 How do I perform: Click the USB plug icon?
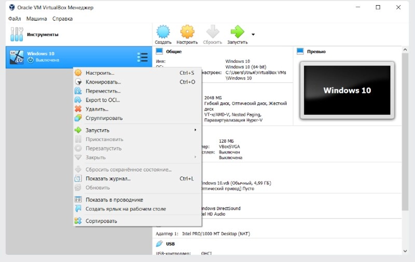pyautogui.click(x=159, y=243)
